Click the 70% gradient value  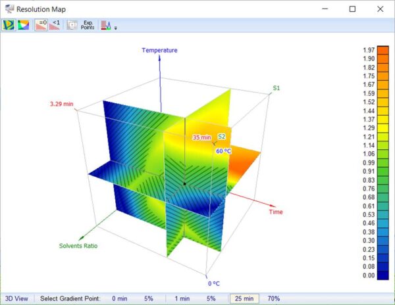click(x=274, y=298)
